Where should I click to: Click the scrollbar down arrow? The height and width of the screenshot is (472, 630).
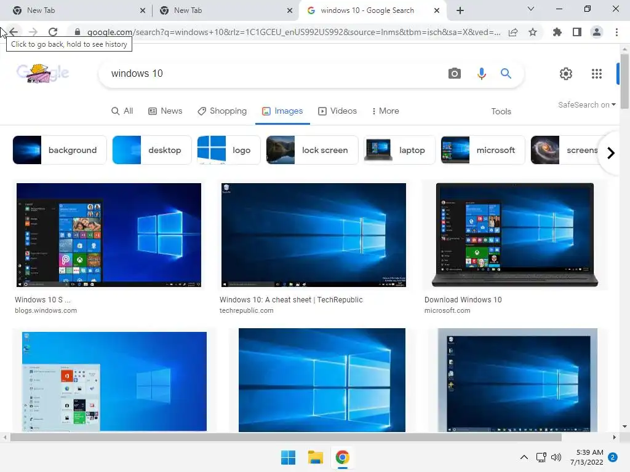(624, 427)
